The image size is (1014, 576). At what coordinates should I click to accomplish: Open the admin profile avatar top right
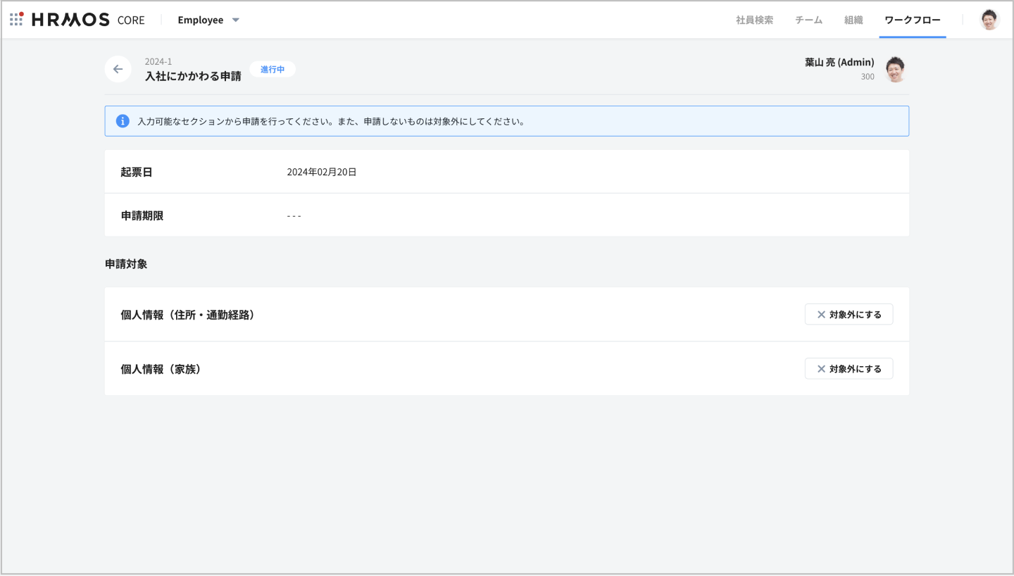tap(989, 19)
